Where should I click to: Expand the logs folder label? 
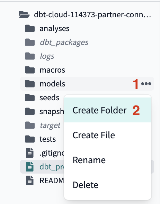(47, 56)
